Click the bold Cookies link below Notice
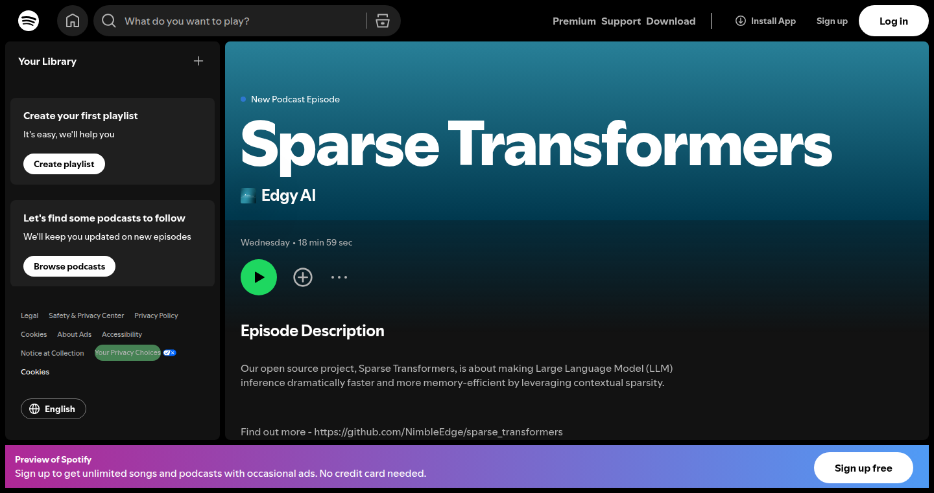This screenshot has width=934, height=493. click(35, 372)
